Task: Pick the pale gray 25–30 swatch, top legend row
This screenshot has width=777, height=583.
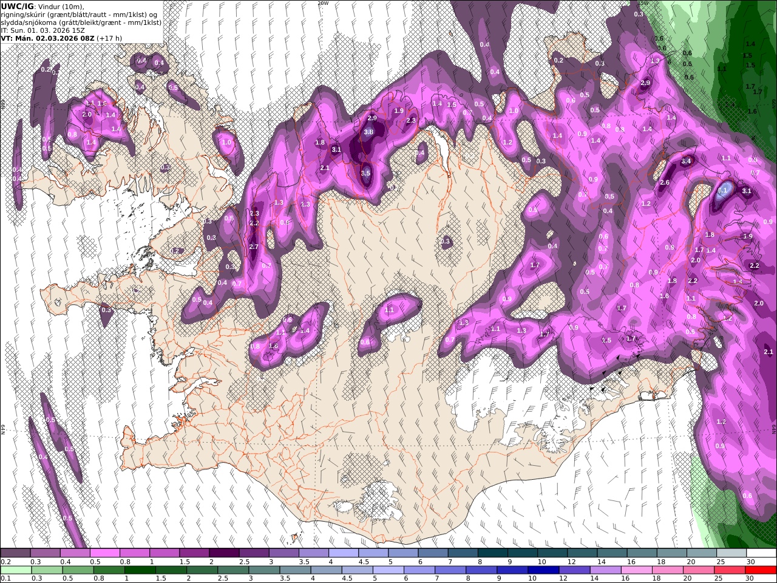Action: 731,553
